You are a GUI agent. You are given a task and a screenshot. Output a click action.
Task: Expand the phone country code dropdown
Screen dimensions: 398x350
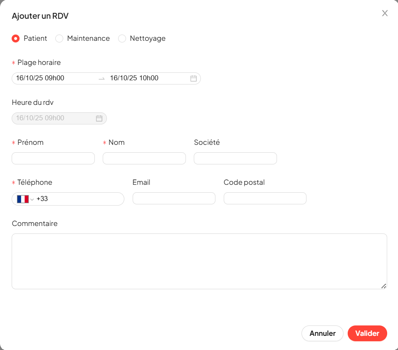coord(32,199)
